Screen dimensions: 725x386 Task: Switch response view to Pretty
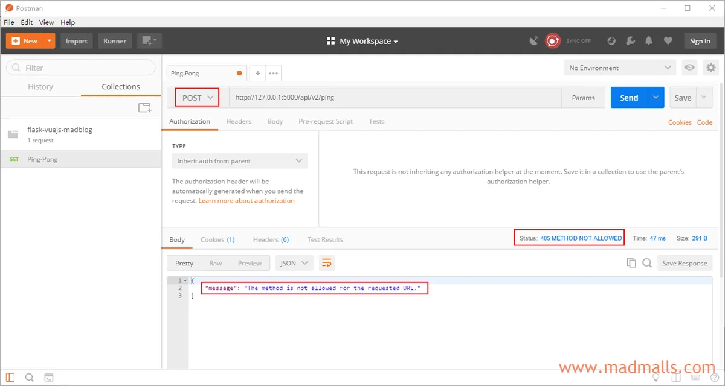pyautogui.click(x=184, y=263)
